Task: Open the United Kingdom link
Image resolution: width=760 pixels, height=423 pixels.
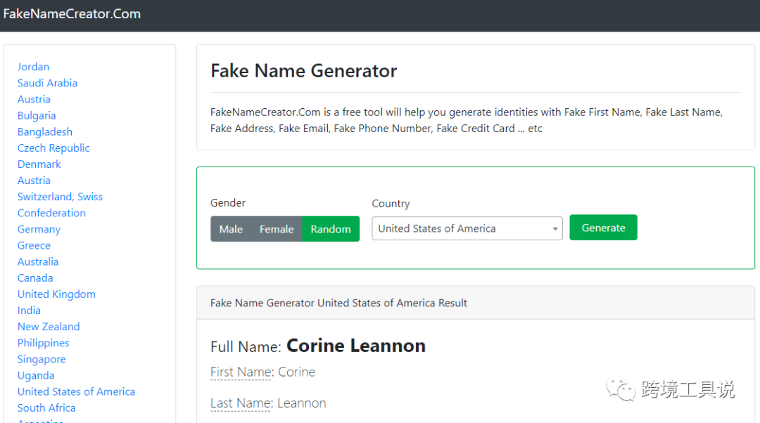Action: (56, 294)
